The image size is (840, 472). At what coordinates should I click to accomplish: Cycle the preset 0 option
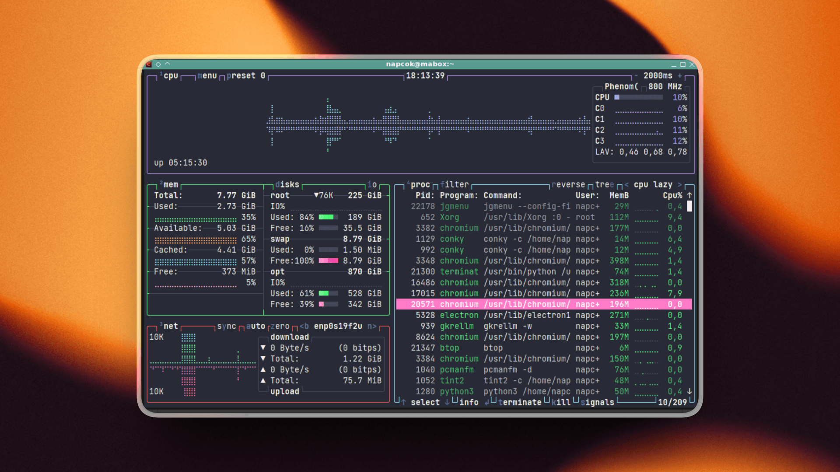point(246,76)
